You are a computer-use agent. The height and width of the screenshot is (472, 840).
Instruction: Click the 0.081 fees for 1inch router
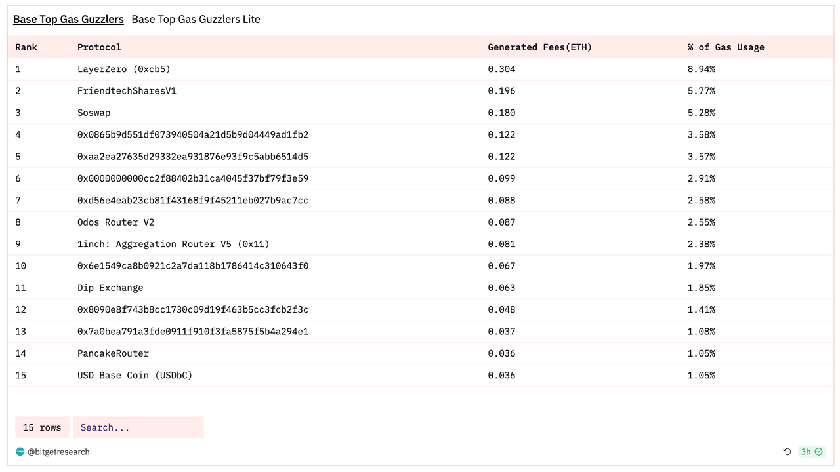click(x=501, y=244)
